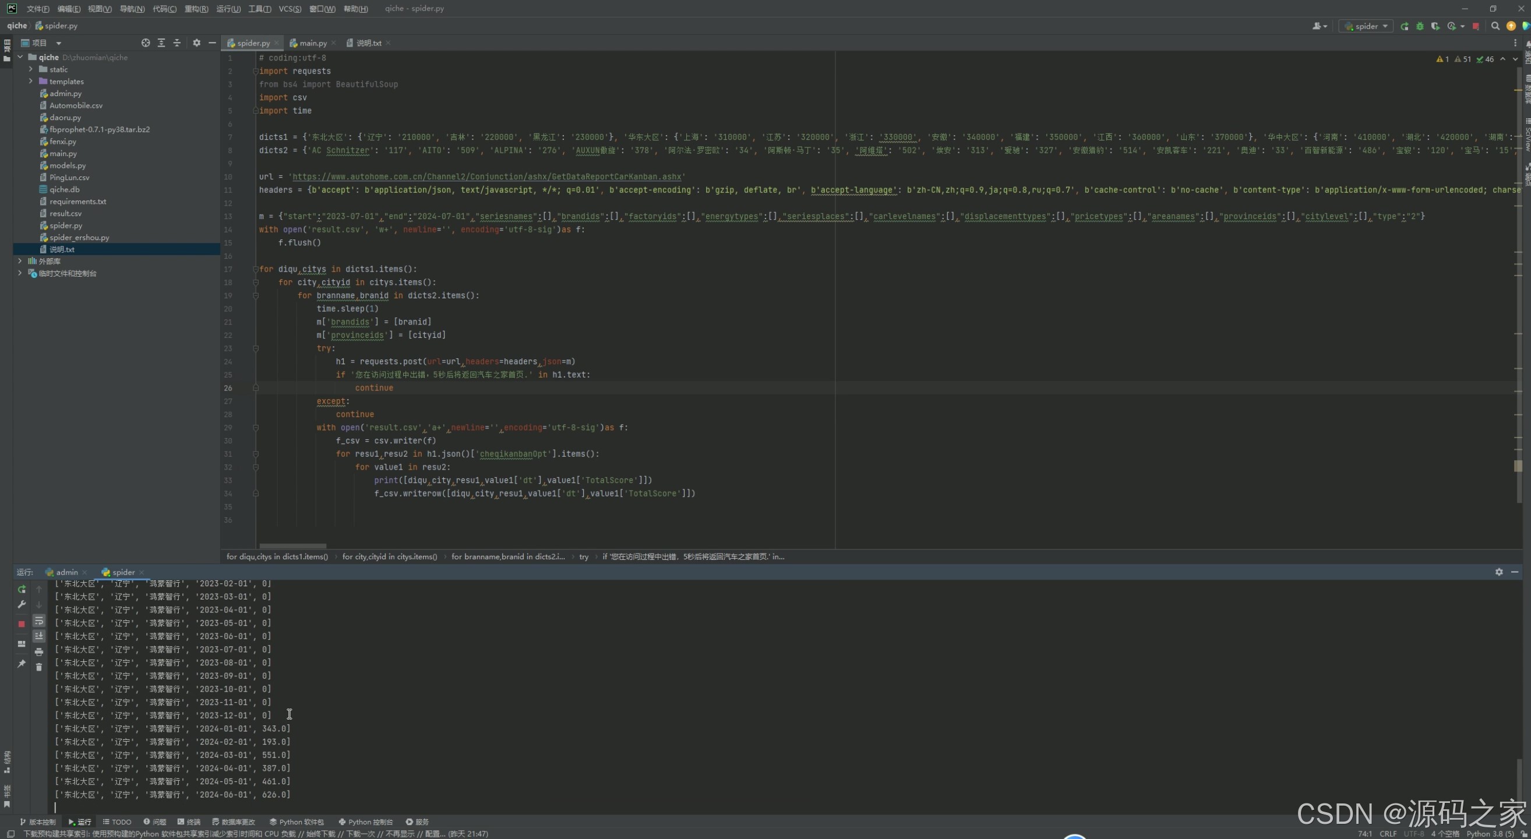Click the Debug bug icon in toolbar

(x=1420, y=26)
